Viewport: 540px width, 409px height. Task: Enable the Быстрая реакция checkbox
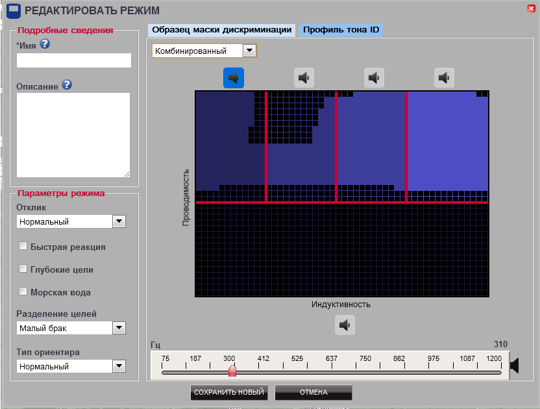pos(23,246)
